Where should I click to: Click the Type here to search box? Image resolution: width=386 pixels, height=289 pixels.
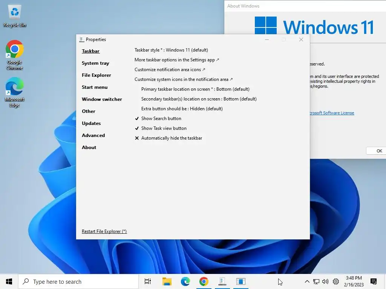pyautogui.click(x=78, y=281)
